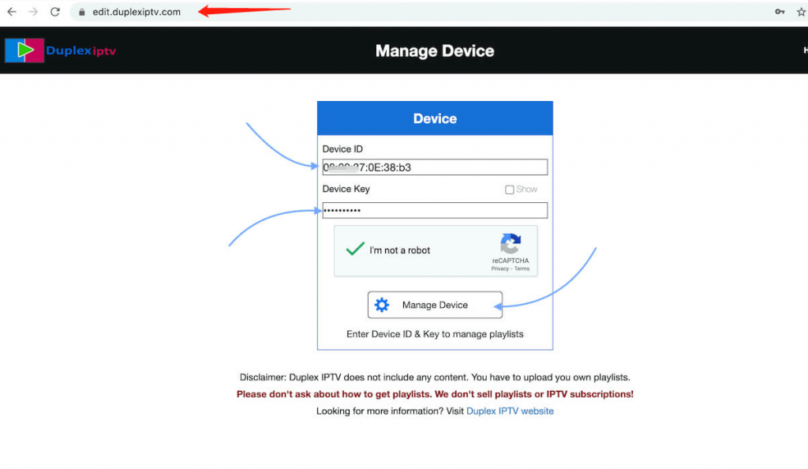Click the red Please don't ask warning
Image resolution: width=808 pixels, height=469 pixels.
point(435,394)
